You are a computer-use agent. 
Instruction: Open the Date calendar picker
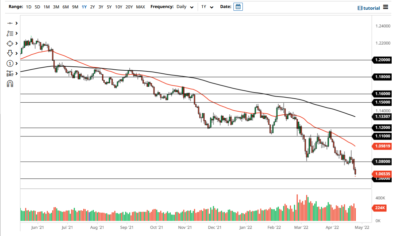pyautogui.click(x=237, y=6)
